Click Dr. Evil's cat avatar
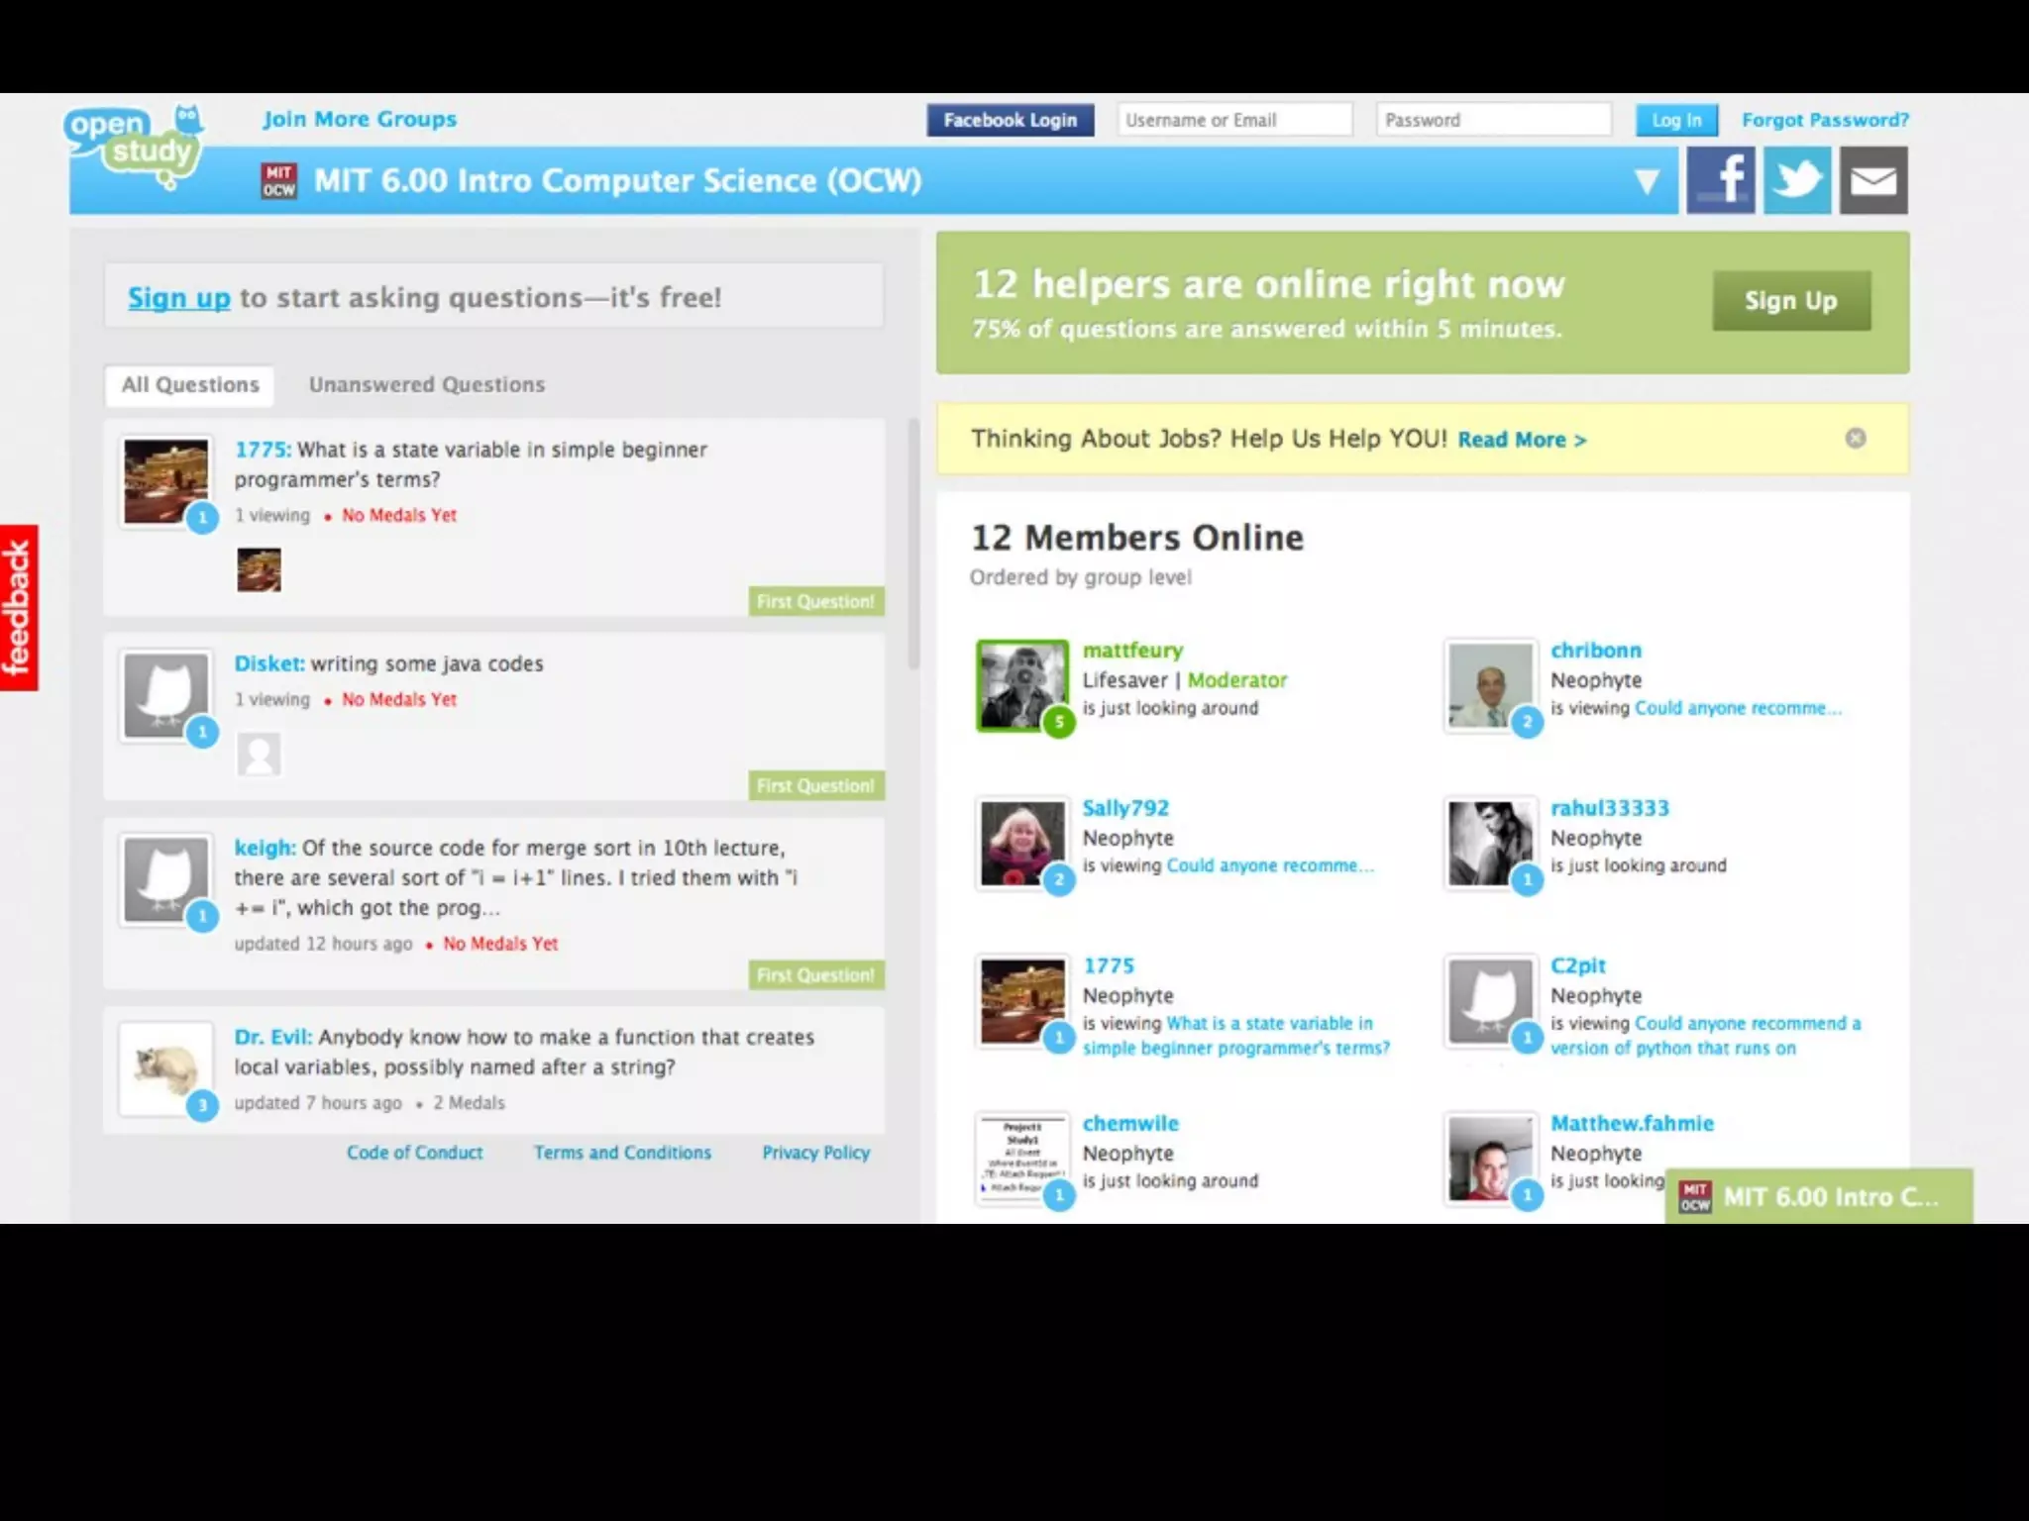 tap(165, 1069)
